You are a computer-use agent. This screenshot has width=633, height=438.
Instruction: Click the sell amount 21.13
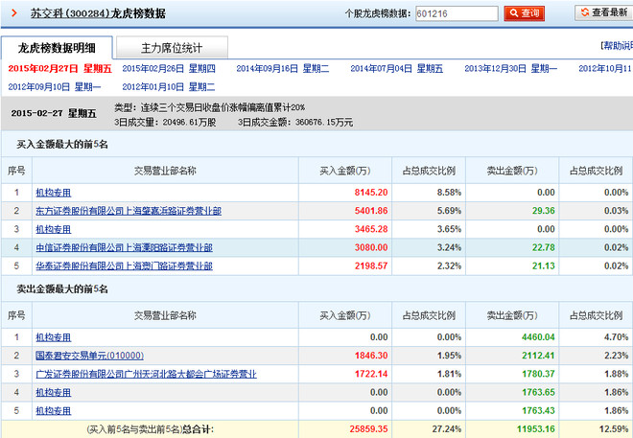pyautogui.click(x=544, y=265)
